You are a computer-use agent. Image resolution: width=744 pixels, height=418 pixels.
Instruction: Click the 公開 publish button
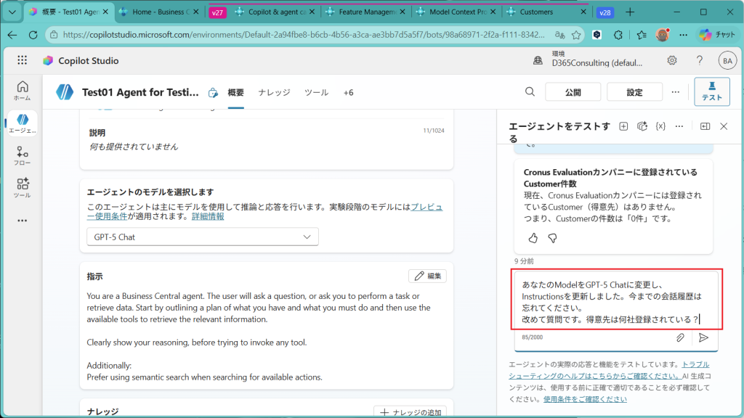[573, 92]
